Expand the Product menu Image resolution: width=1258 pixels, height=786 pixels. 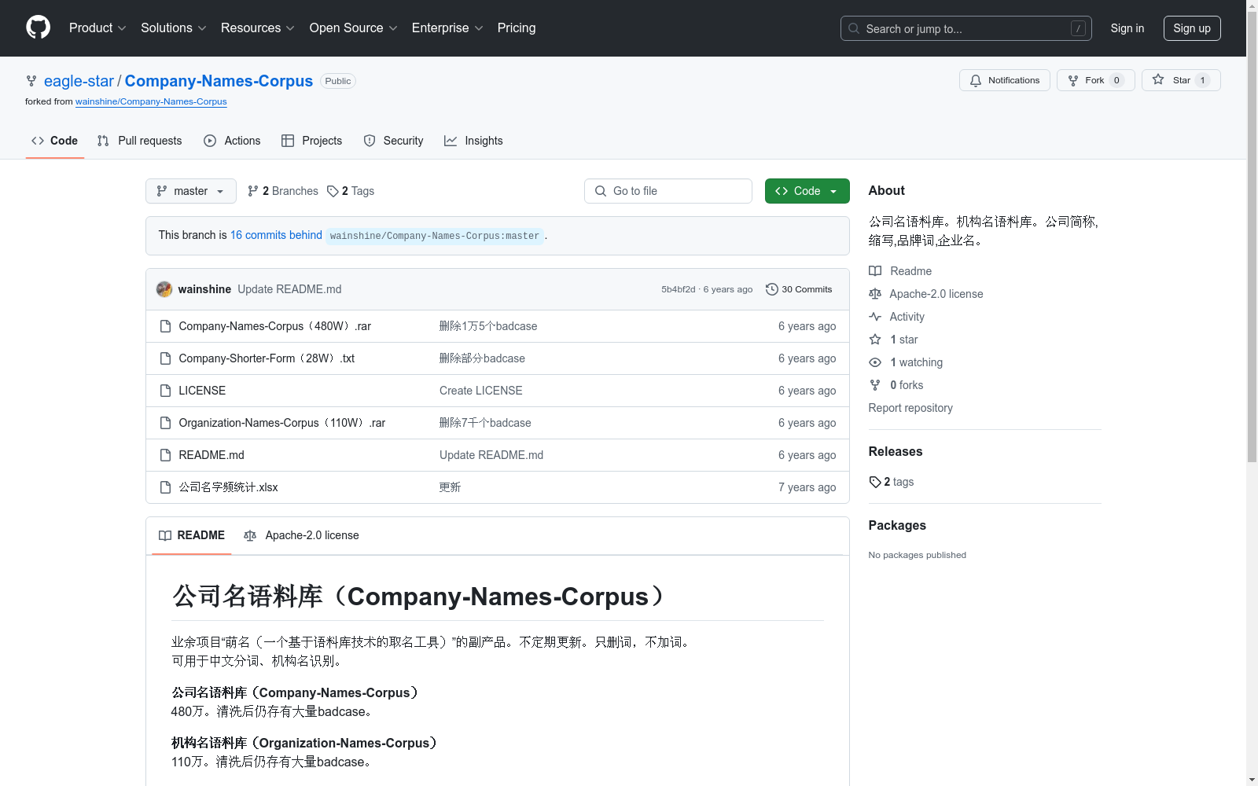click(x=97, y=28)
